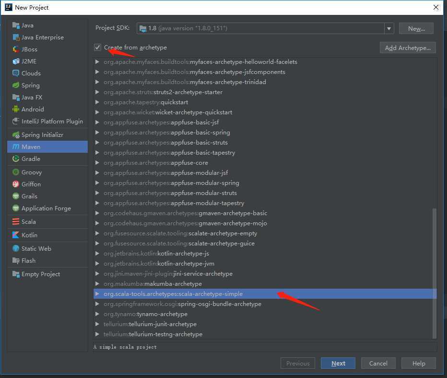
Task: Expand appfuse-core archetype node
Action: click(97, 163)
